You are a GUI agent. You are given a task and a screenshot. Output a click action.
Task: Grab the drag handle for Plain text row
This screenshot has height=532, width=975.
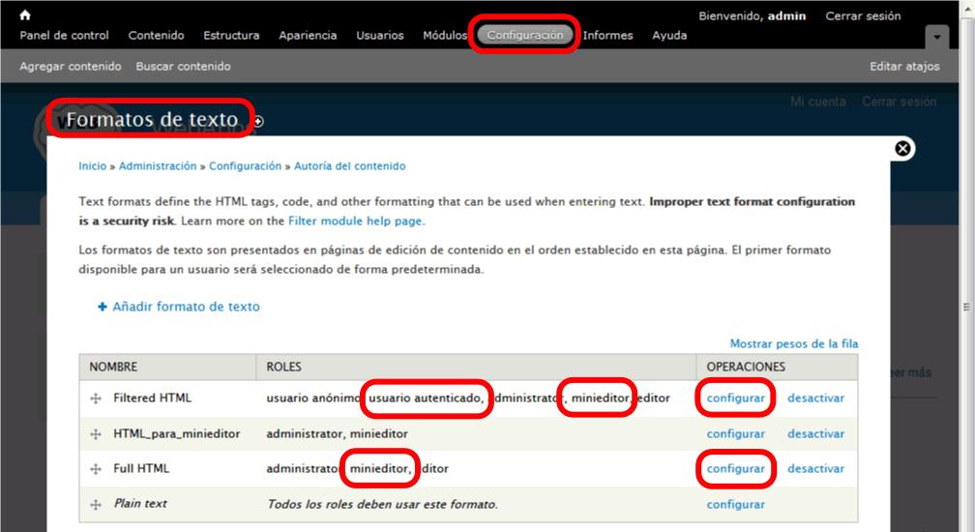pos(95,504)
